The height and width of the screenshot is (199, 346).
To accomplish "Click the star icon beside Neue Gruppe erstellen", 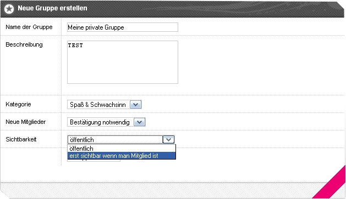I will 9,9.
